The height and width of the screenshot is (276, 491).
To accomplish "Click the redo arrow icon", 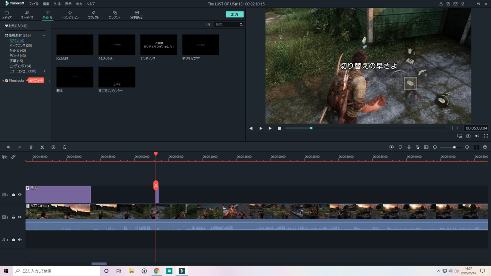I will tap(19, 147).
